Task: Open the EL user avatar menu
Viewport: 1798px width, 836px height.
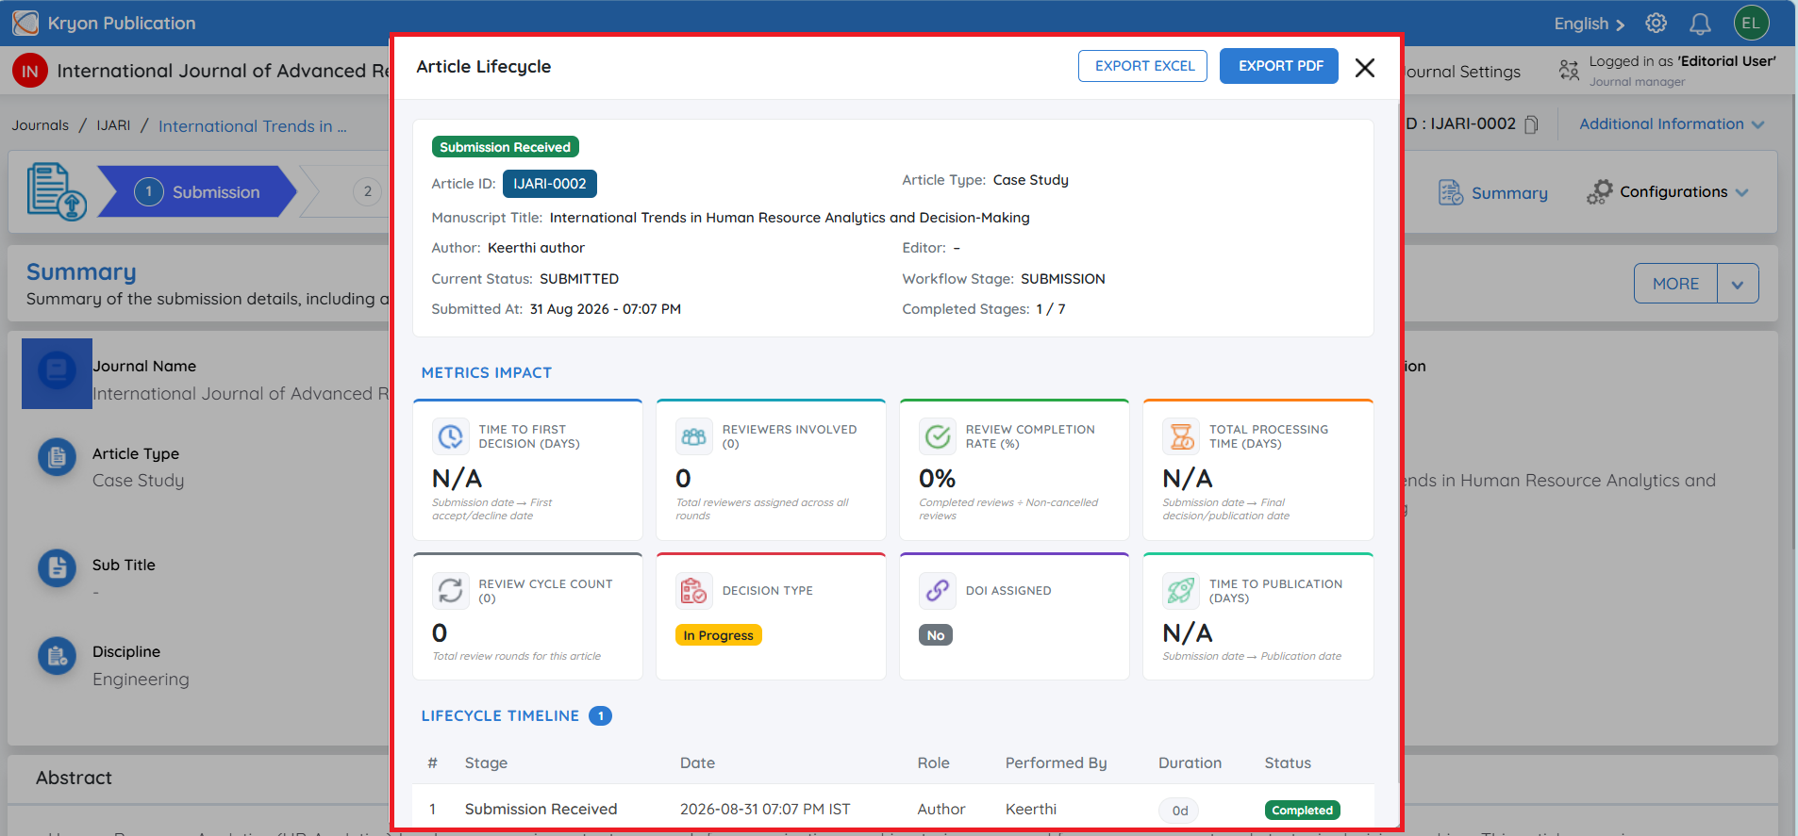Action: click(x=1751, y=24)
